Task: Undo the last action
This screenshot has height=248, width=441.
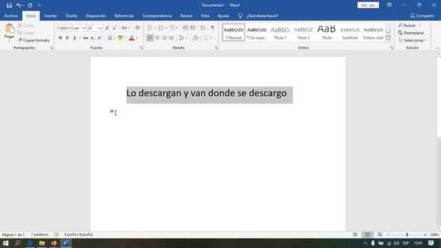Action: [x=19, y=6]
